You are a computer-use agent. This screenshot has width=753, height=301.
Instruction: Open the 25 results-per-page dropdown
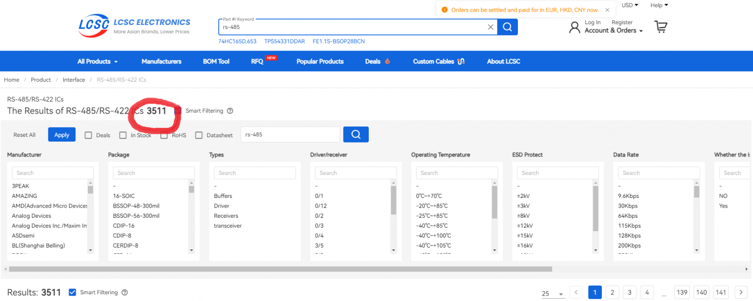553,293
